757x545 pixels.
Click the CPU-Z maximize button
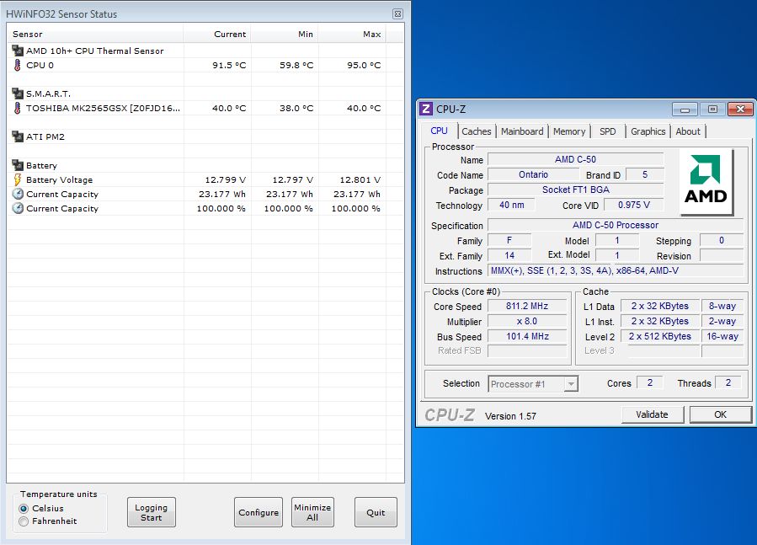712,110
